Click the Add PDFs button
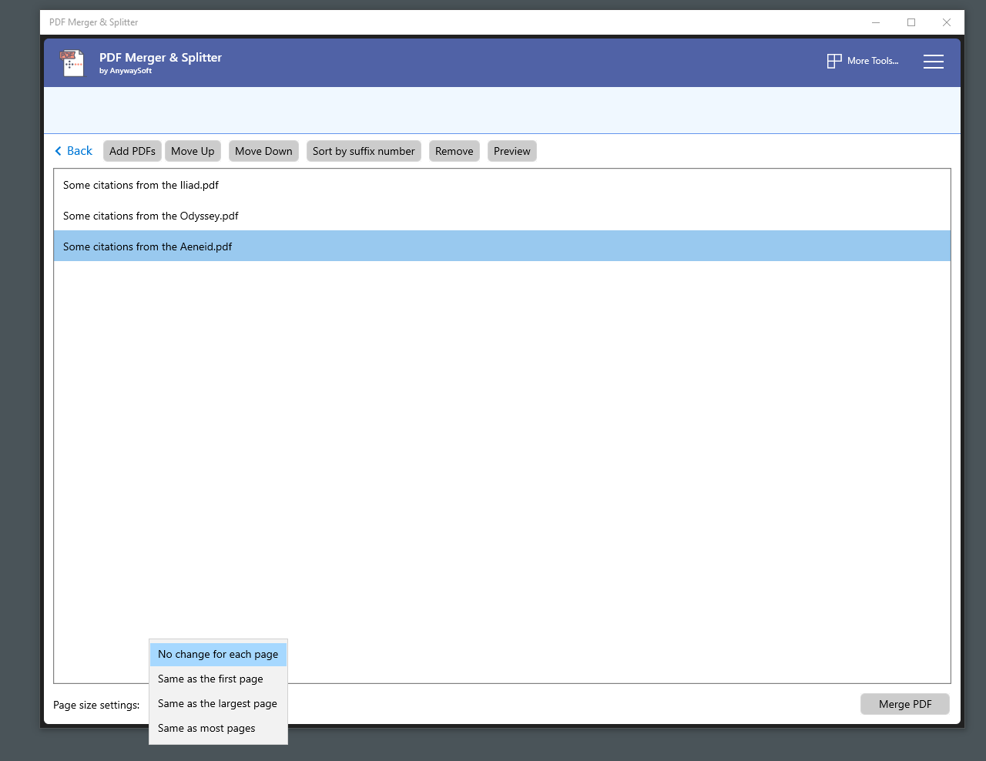Viewport: 986px width, 761px height. 132,151
